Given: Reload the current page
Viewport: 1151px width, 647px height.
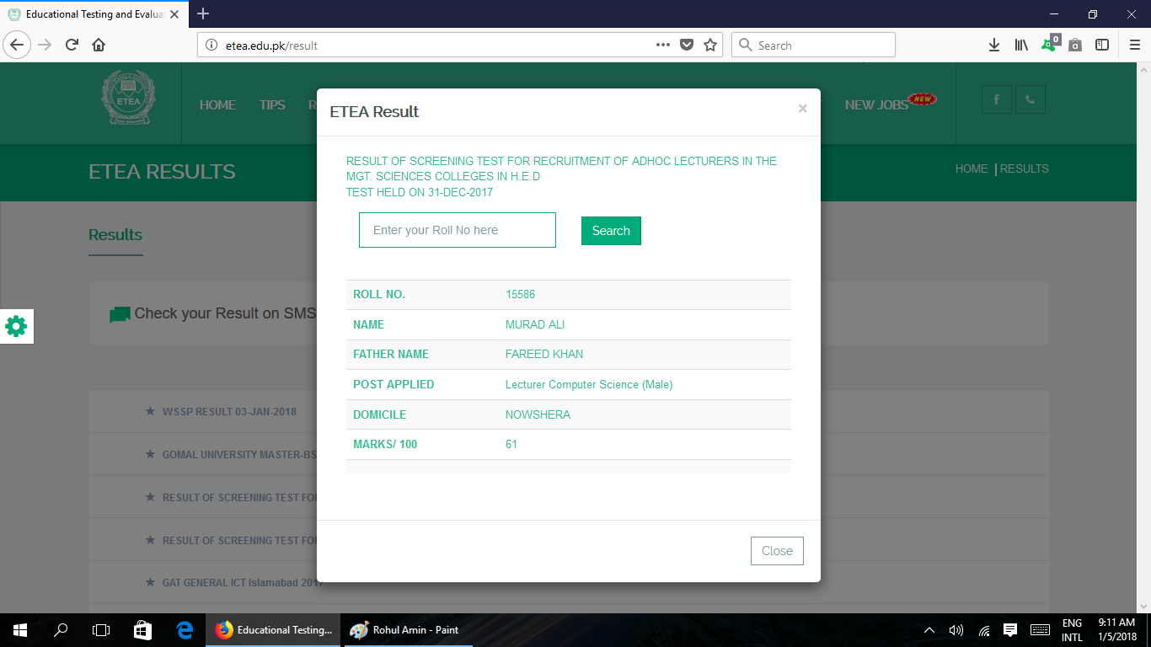Looking at the screenshot, I should coord(72,45).
